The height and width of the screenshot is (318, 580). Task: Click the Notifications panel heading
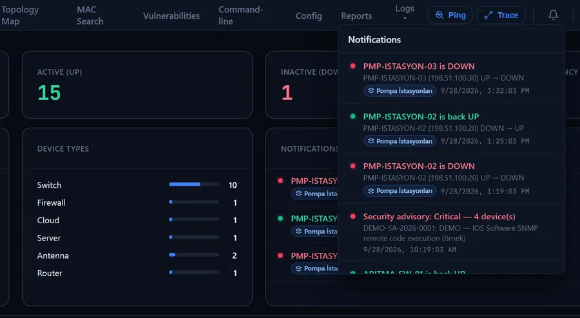pos(374,39)
